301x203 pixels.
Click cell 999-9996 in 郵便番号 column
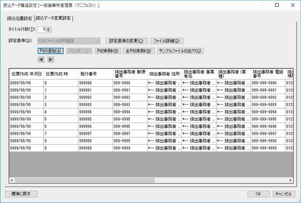click(x=130, y=126)
